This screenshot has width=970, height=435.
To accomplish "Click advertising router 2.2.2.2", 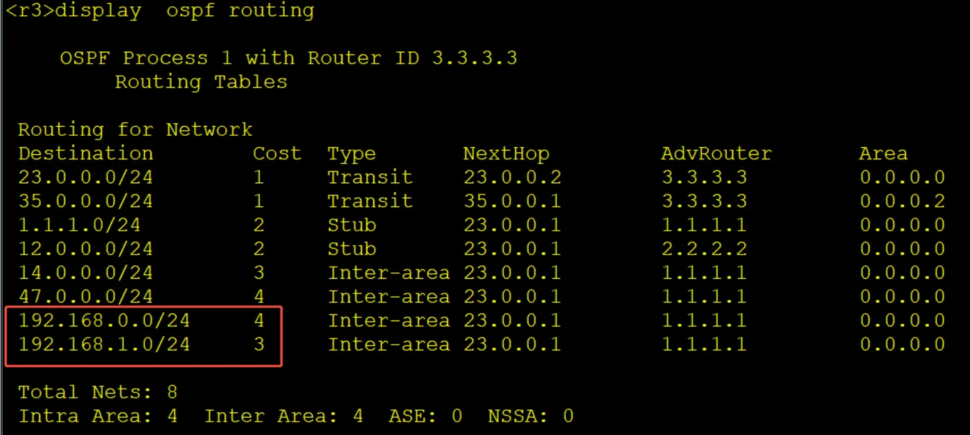I will tap(704, 249).
